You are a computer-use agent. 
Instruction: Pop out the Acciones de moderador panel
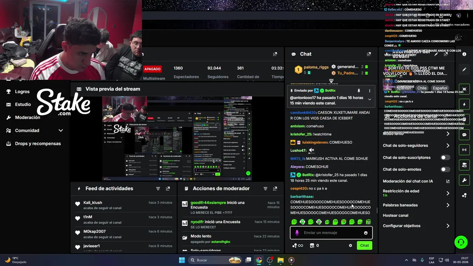[x=275, y=188]
